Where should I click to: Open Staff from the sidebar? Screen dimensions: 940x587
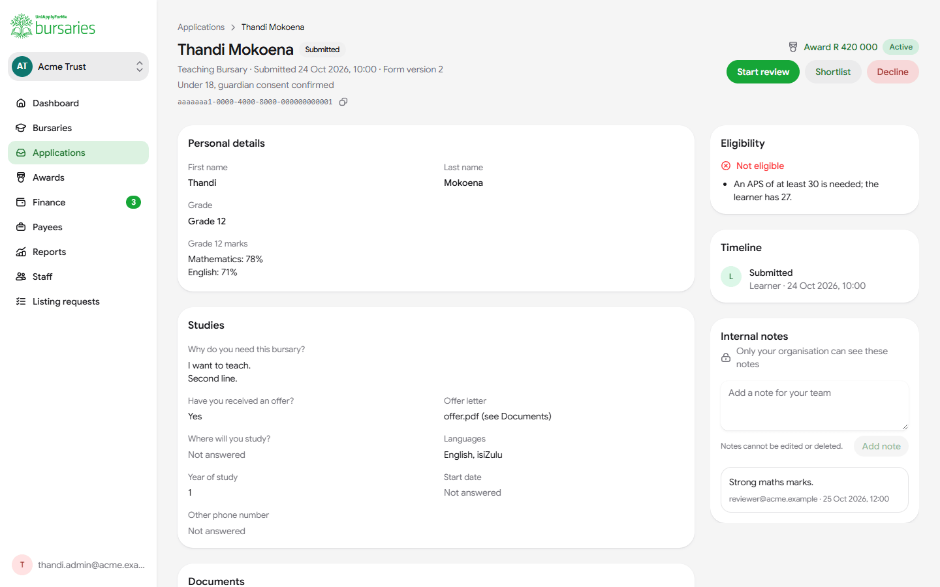(78, 277)
